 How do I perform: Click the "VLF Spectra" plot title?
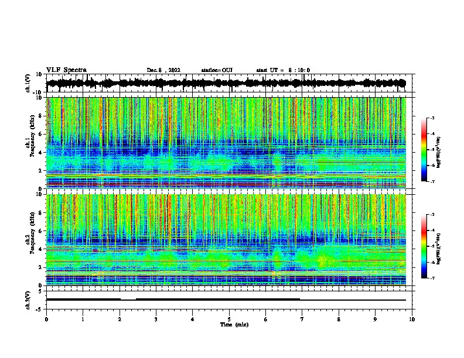(x=66, y=70)
